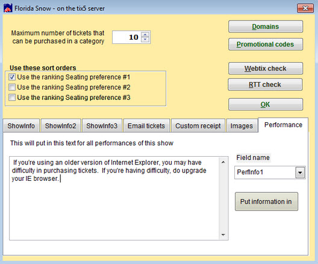Switch to the ShowInfo tab
The image size is (318, 264).
coord(21,126)
